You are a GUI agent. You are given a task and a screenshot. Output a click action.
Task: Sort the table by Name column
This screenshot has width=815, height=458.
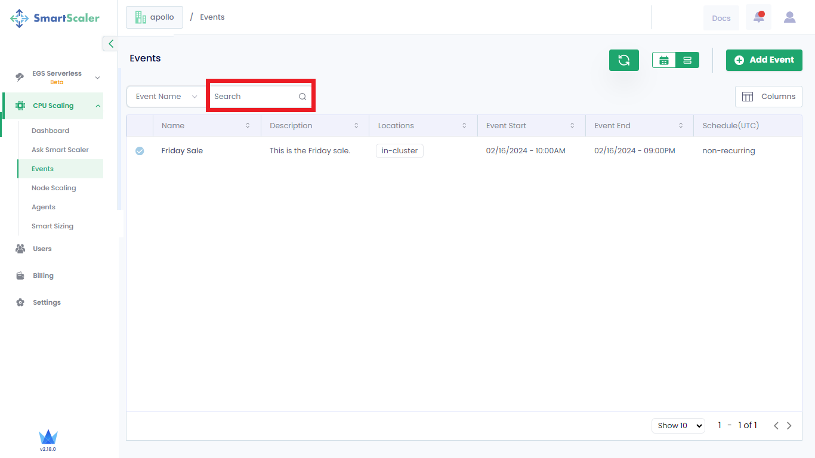[248, 126]
